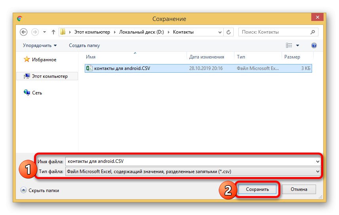Close the 'Сохранение' dialog
This screenshot has width=339, height=215.
tap(317, 17)
